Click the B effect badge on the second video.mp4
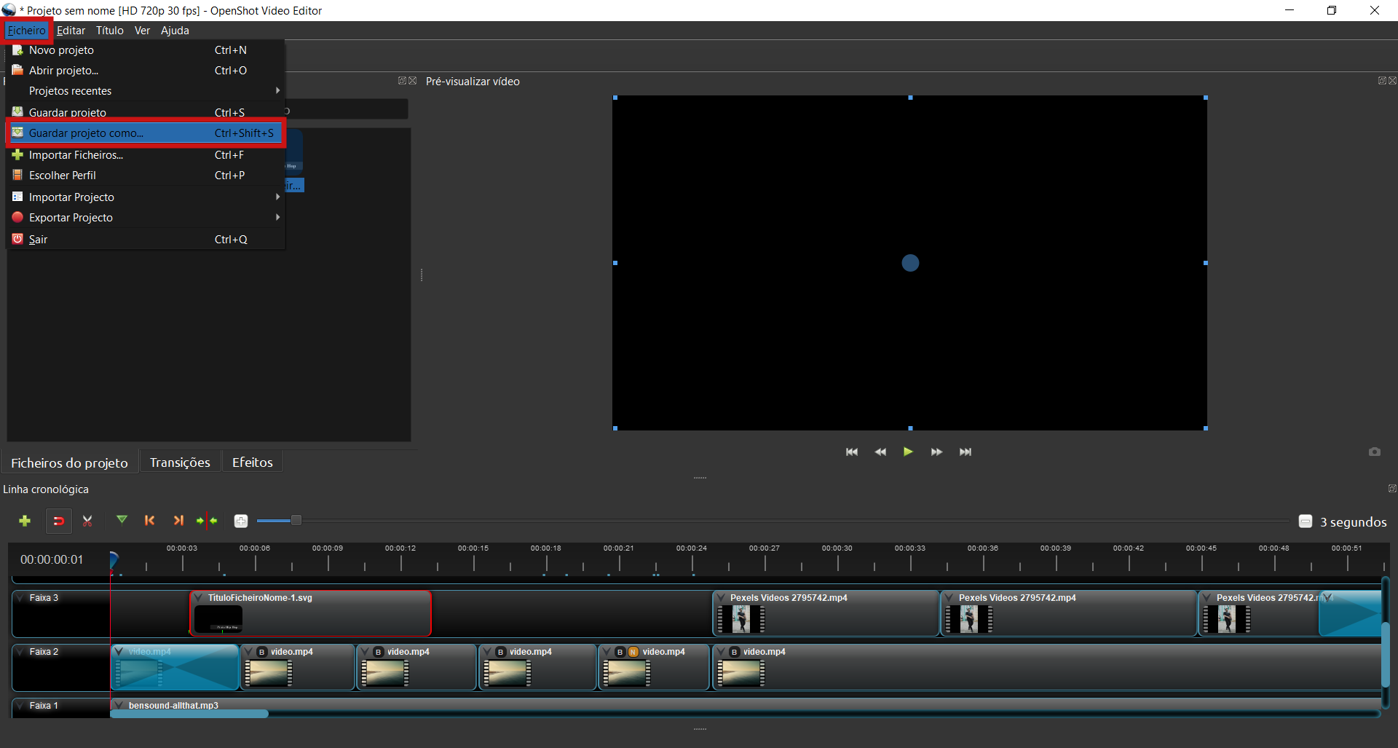Image resolution: width=1398 pixels, height=748 pixels. (x=261, y=652)
